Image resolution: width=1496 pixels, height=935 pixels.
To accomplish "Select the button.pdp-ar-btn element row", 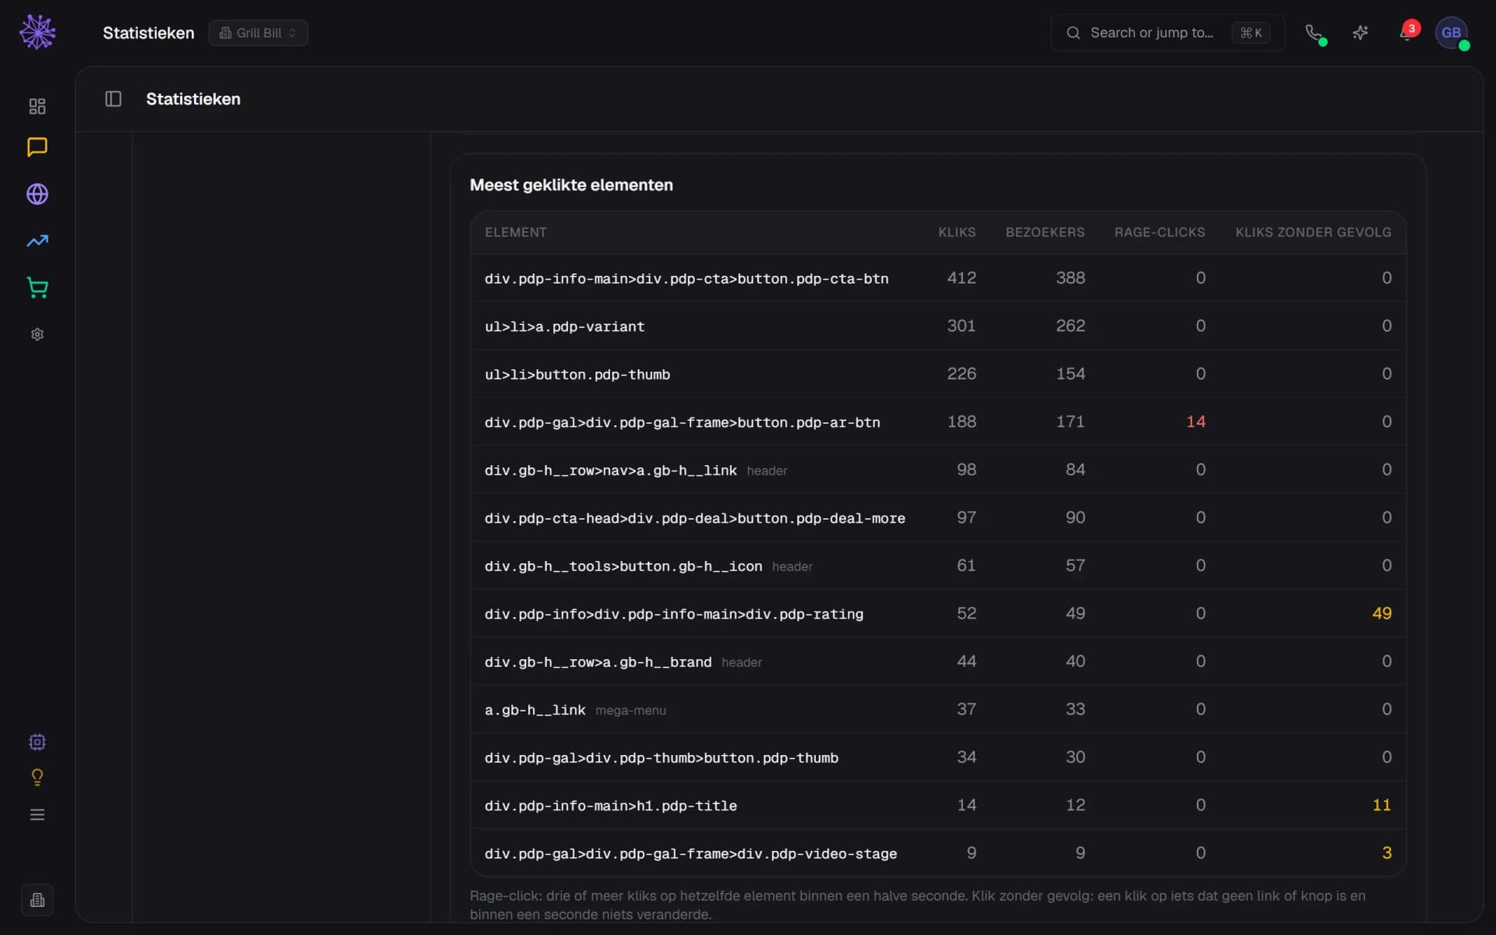I will pos(938,422).
